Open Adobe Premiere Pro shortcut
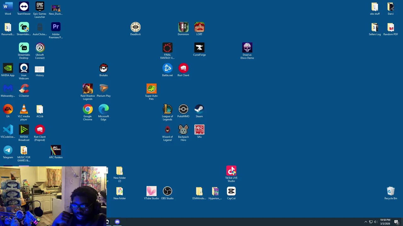Image resolution: width=403 pixels, height=226 pixels. [56, 27]
